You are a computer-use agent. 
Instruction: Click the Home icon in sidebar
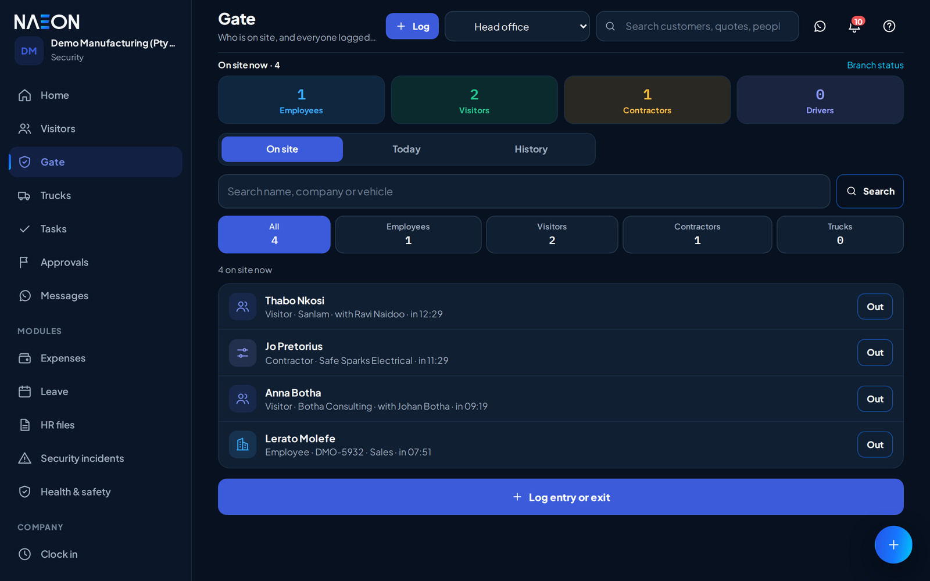pyautogui.click(x=24, y=95)
